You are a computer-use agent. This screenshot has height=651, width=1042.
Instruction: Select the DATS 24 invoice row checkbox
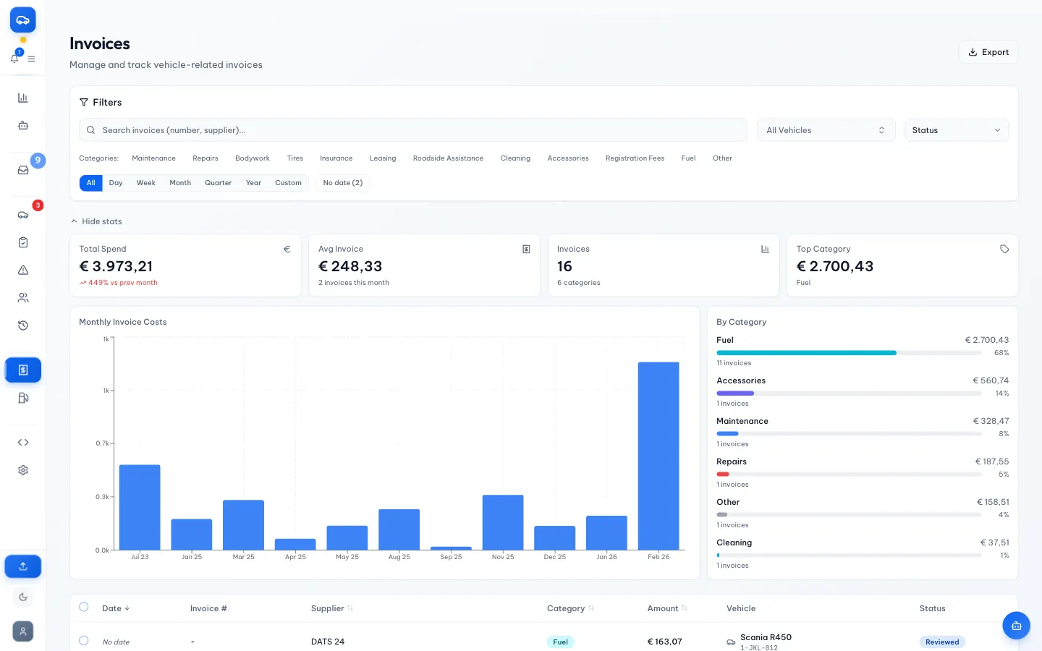click(84, 641)
